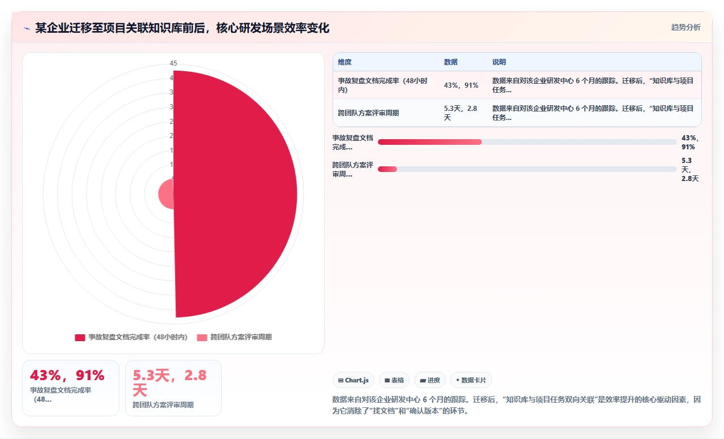Click the lightning icon beside the title
724x439 pixels.
click(27, 28)
